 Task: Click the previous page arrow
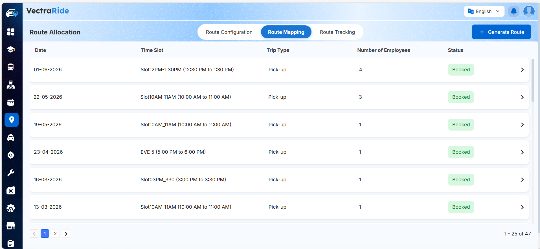click(x=34, y=233)
